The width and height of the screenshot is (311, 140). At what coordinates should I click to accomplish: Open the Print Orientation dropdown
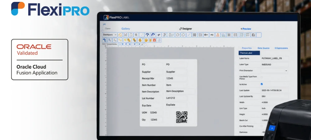(x=274, y=71)
